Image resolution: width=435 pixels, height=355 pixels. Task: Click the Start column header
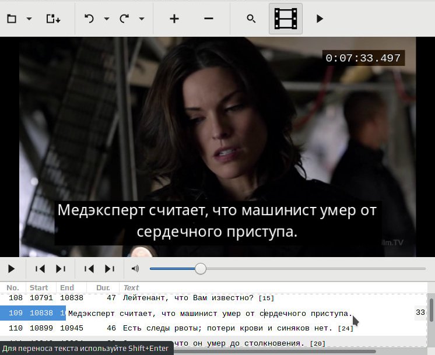click(x=39, y=287)
